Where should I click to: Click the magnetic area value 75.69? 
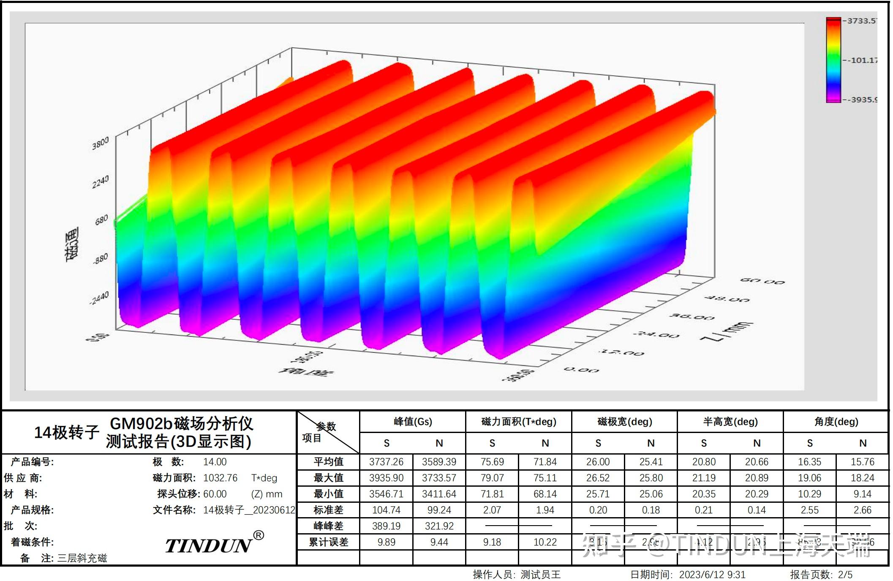click(x=492, y=462)
